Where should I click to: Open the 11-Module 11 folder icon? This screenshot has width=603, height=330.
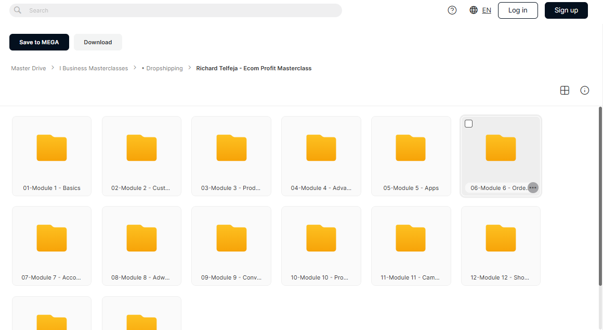tap(411, 238)
